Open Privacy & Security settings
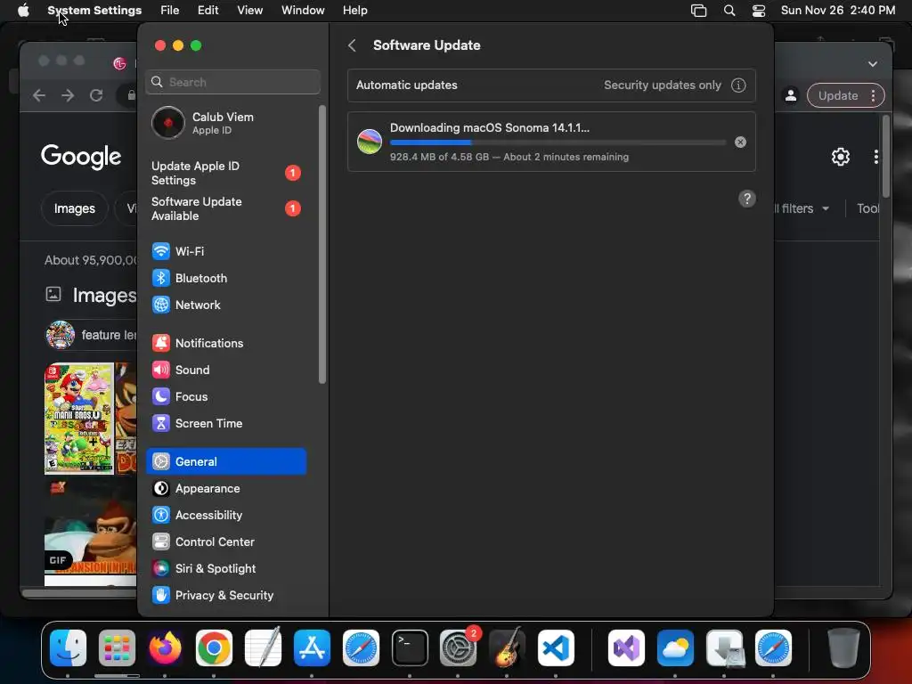 tap(225, 596)
